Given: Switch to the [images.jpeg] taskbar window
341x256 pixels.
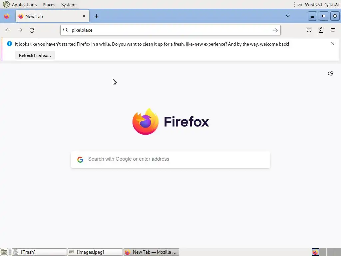Looking at the screenshot, I should tap(95, 252).
